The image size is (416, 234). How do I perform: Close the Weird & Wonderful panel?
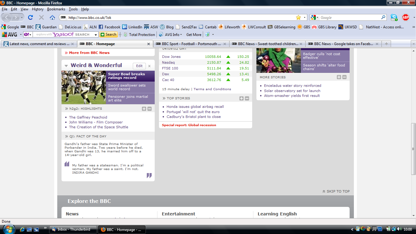coord(149,66)
